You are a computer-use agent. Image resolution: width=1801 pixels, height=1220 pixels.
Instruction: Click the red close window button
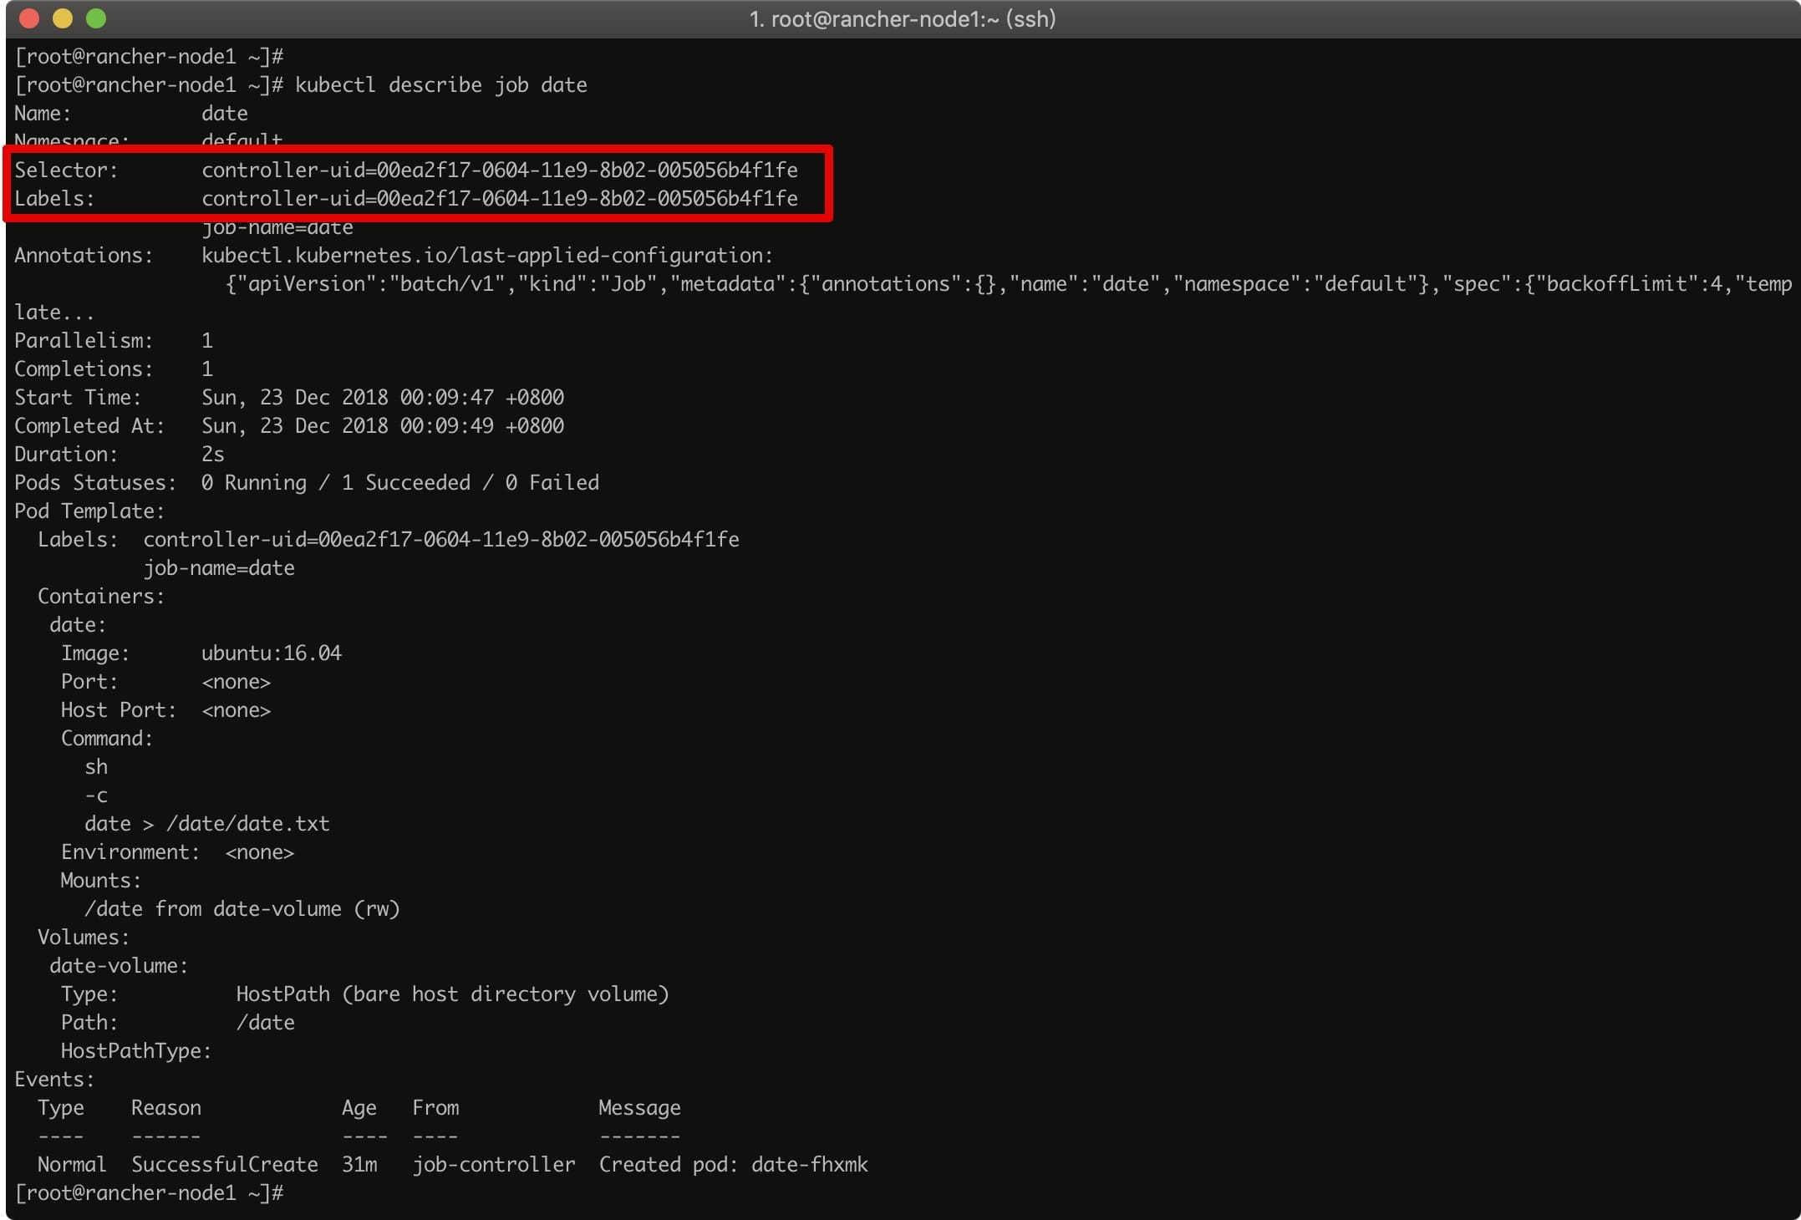point(28,17)
